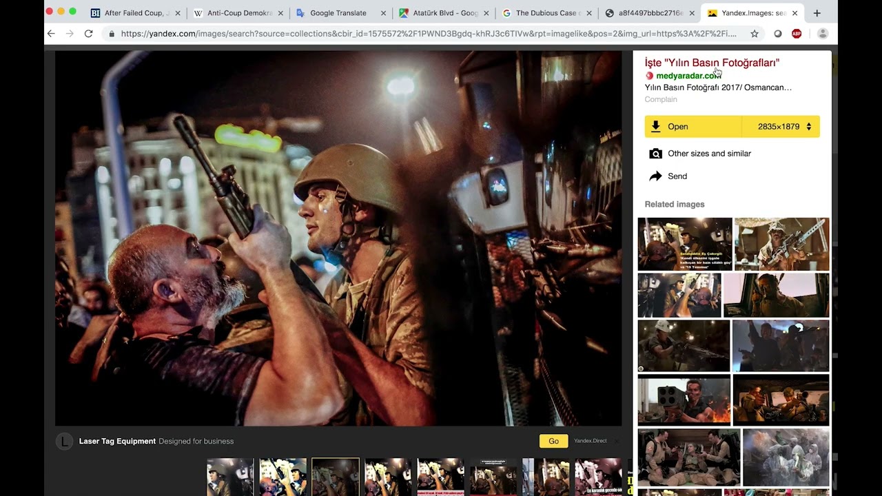Click the Send option

[x=677, y=176]
